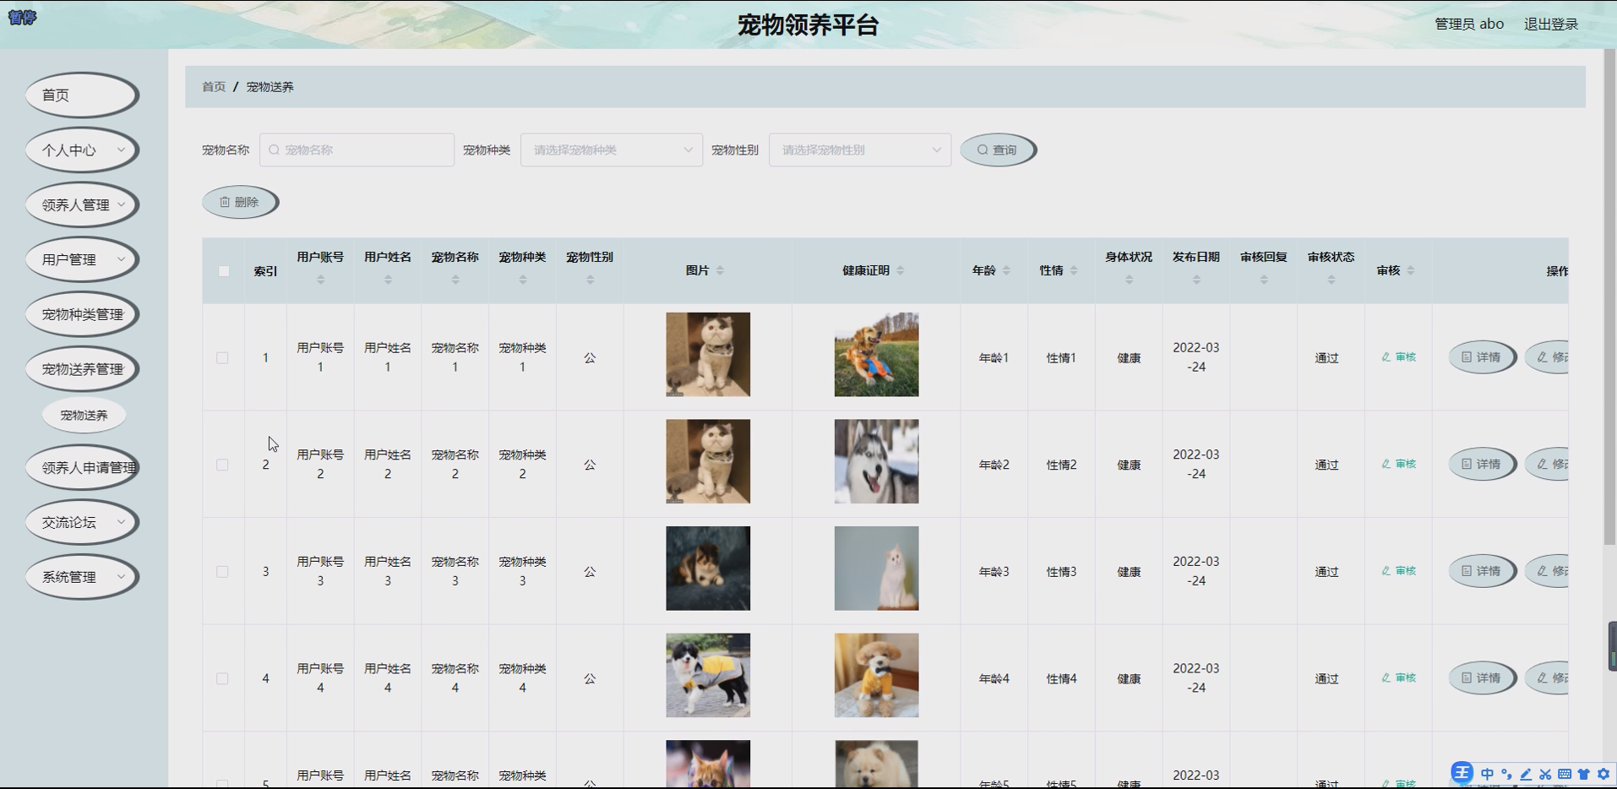Open the IME settings gear icon

[x=1603, y=774]
